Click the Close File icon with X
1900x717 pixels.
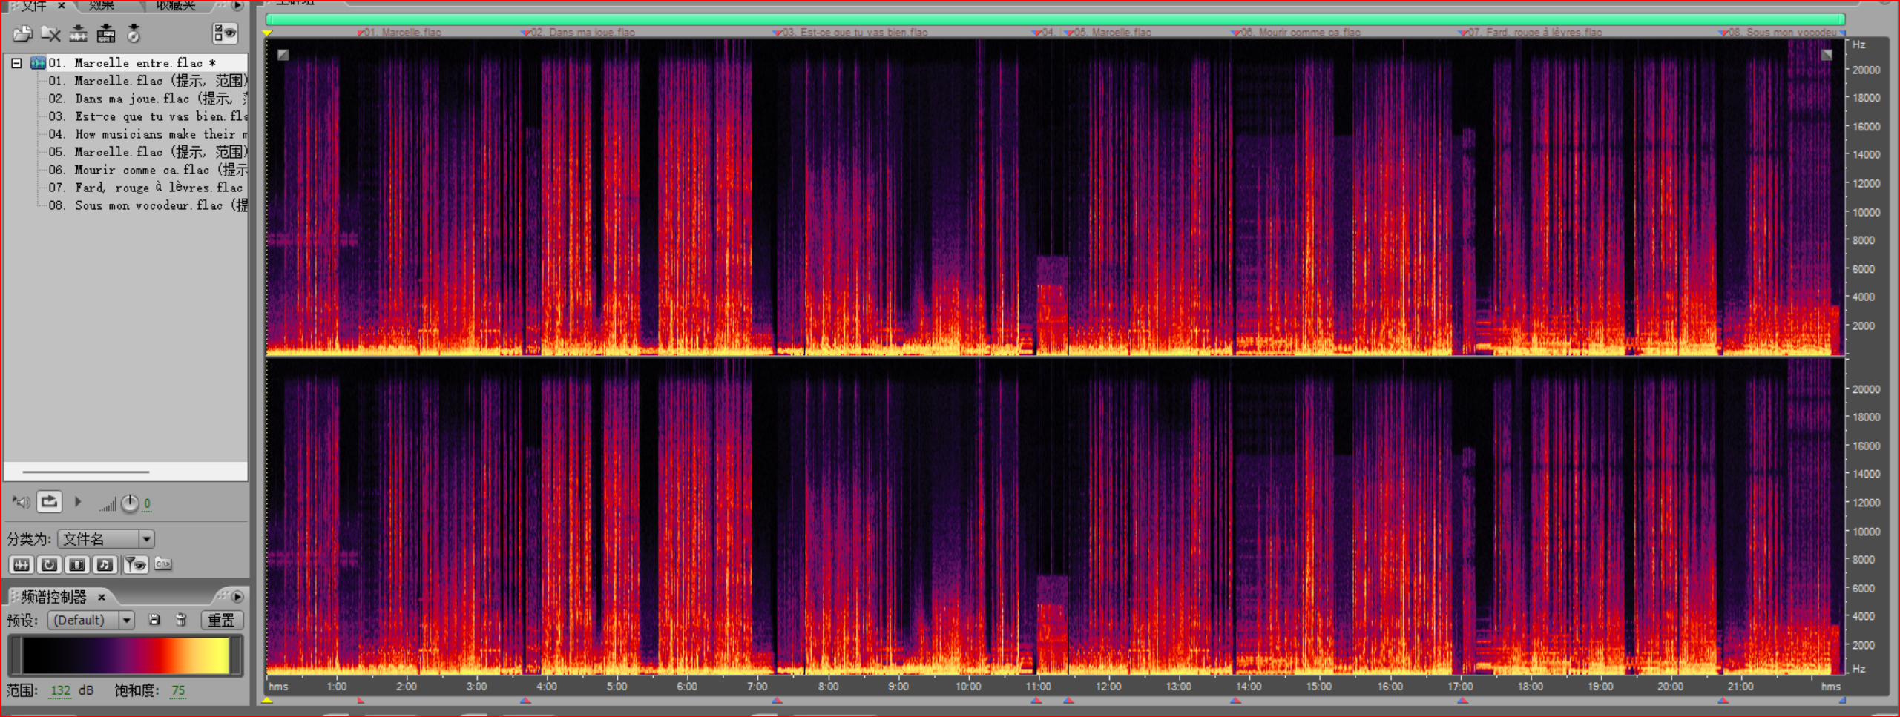click(50, 33)
